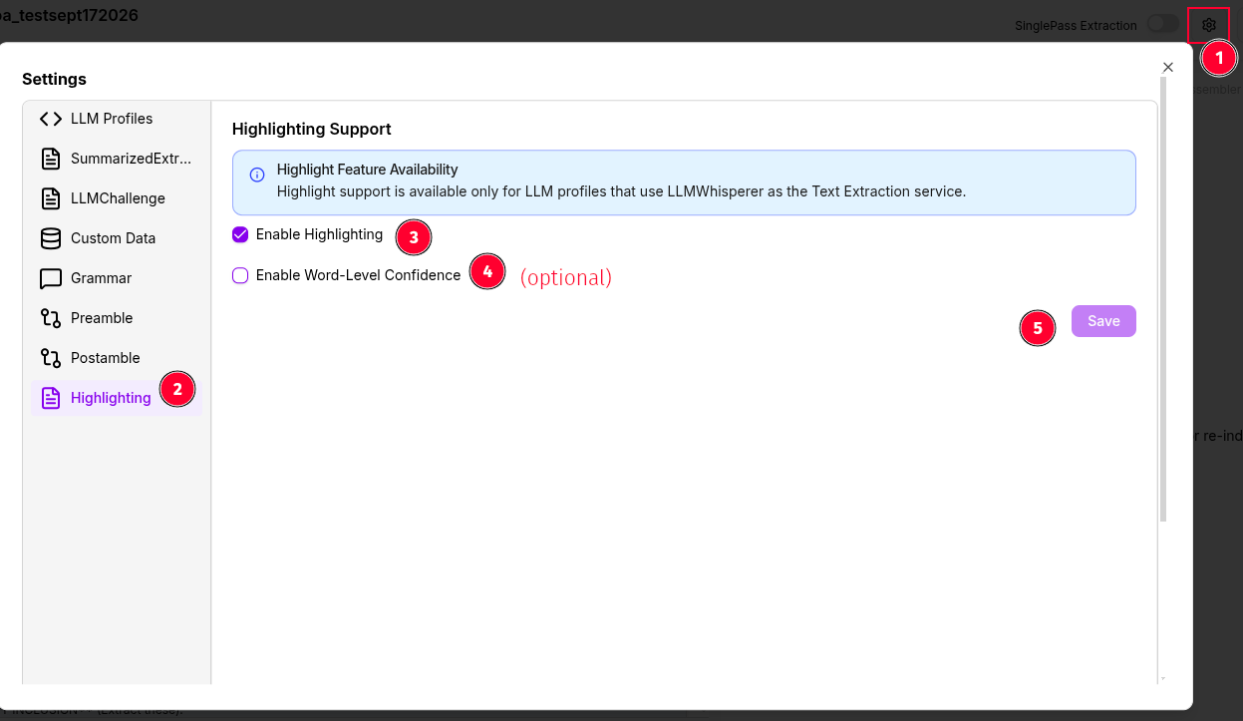Click the Highlighting document icon
This screenshot has height=721, width=1243.
[50, 398]
